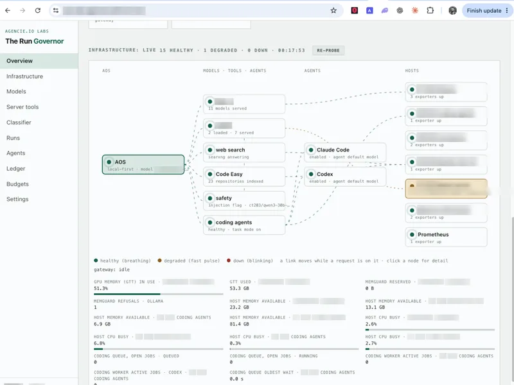This screenshot has width=514, height=385.
Task: Click the host CPU busy 6.8% bar
Action: (158, 349)
